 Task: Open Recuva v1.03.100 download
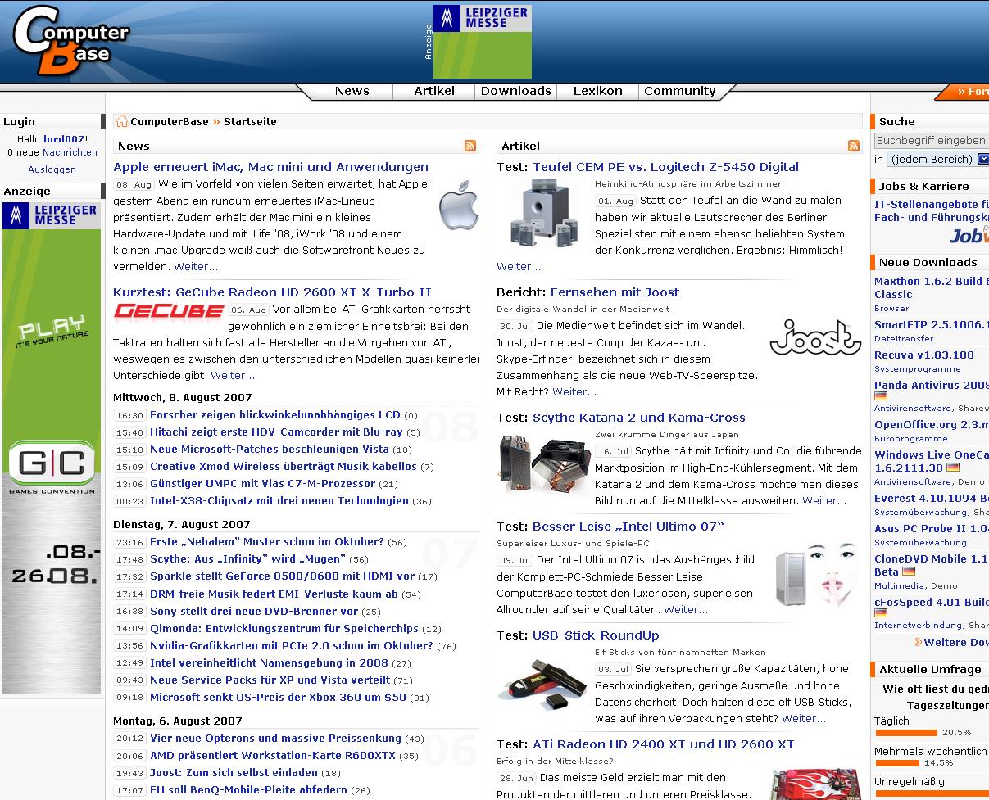(924, 355)
